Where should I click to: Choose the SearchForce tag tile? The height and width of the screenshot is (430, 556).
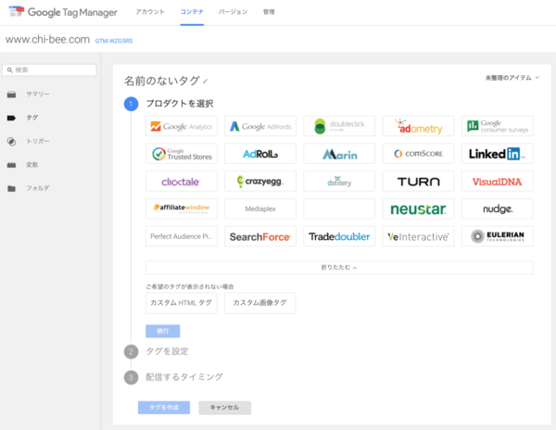tap(260, 236)
